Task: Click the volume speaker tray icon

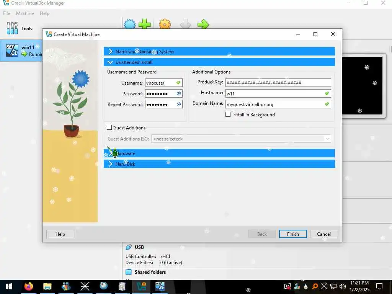Action: click(343, 286)
